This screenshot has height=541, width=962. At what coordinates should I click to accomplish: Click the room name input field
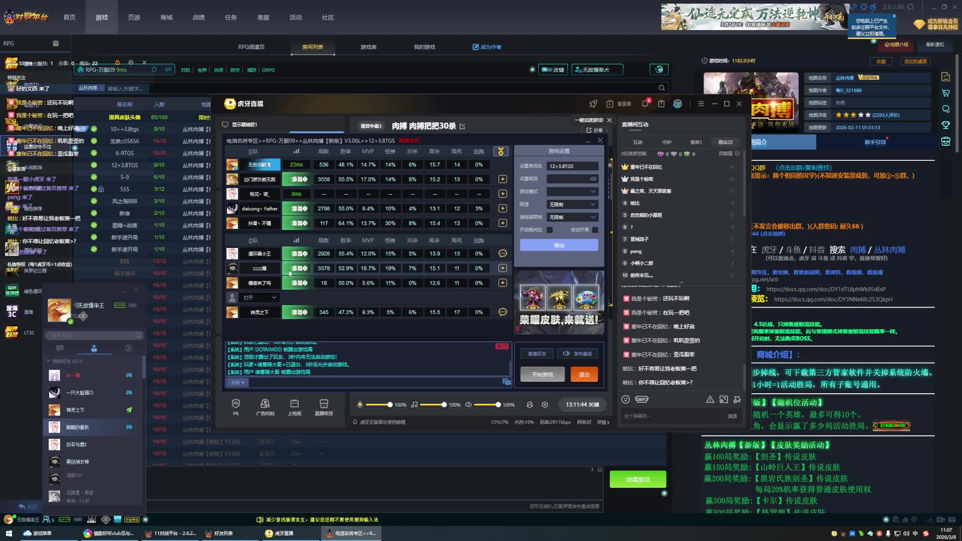point(572,166)
